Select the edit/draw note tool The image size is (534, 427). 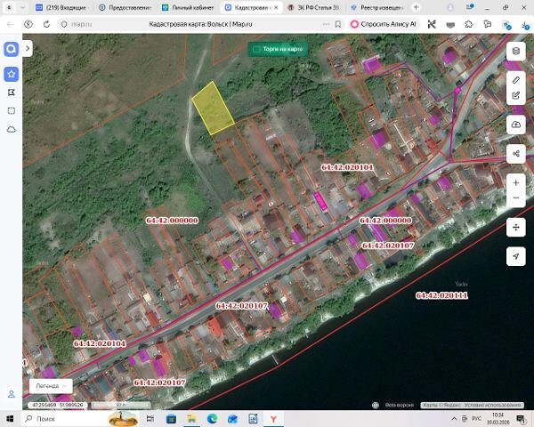515,96
